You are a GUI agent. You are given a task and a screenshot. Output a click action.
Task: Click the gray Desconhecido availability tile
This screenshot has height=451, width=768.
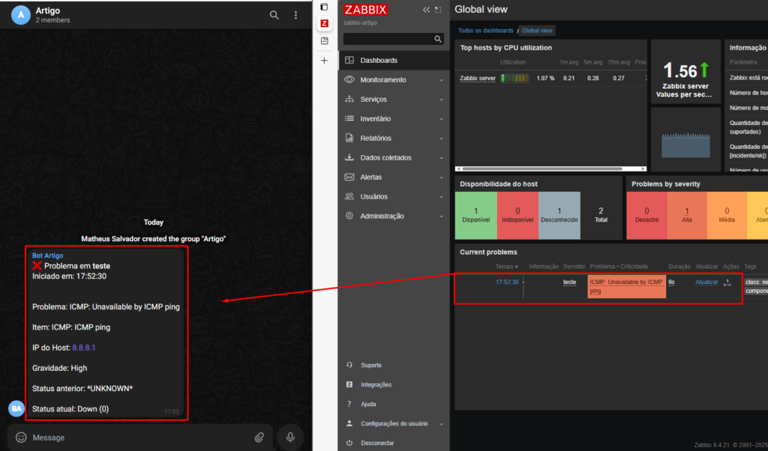coord(559,215)
